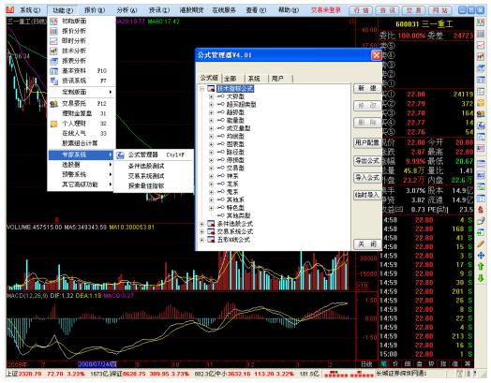Click key icon beside 其他类型
The image size is (491, 383).
coord(221,215)
